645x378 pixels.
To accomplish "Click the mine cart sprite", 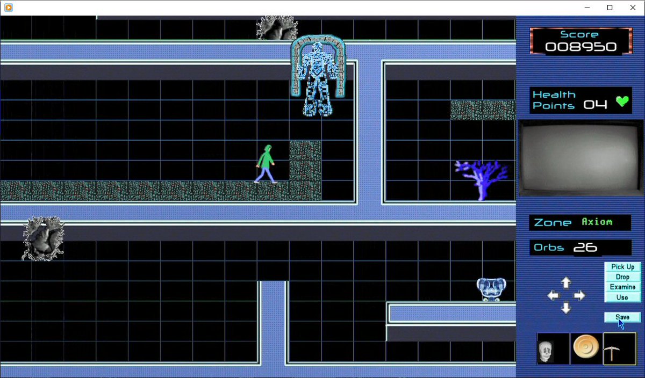I will pyautogui.click(x=490, y=290).
